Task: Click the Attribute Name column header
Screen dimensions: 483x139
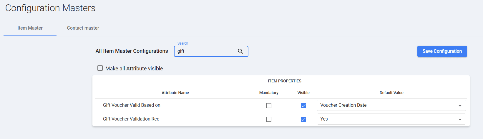Action: (175, 93)
